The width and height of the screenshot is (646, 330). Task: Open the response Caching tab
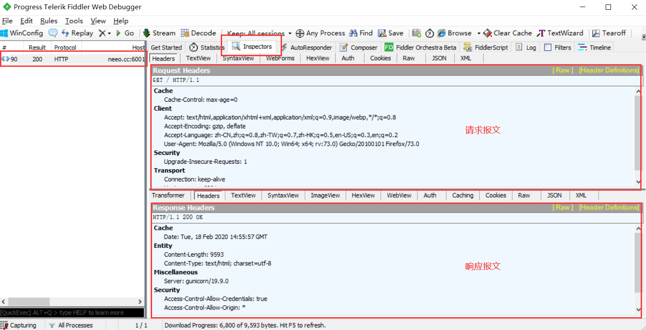[462, 195]
